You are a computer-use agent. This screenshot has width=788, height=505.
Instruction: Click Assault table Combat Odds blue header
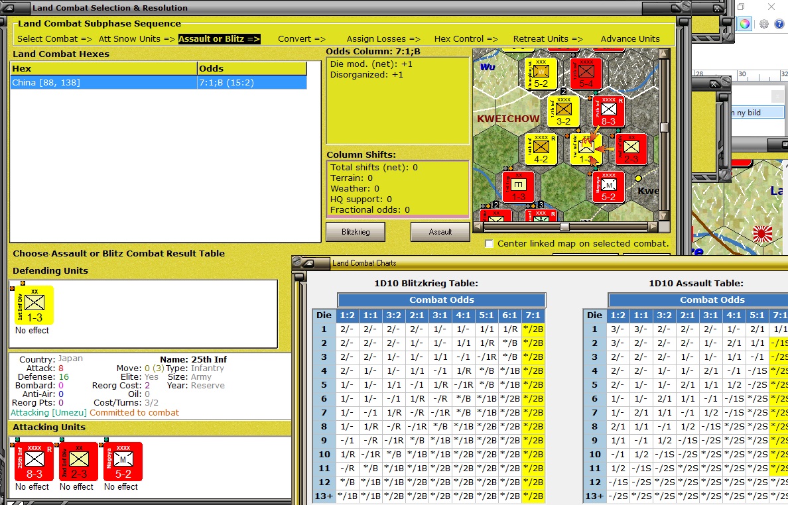698,300
